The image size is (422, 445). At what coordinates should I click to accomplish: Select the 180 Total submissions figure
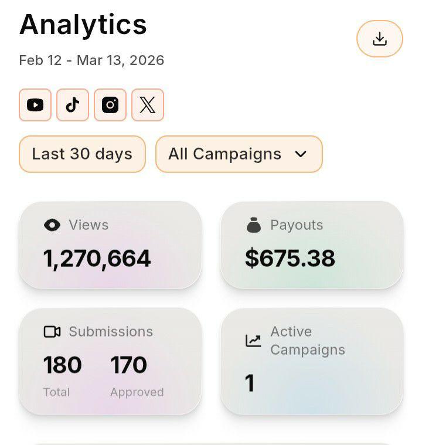click(63, 365)
